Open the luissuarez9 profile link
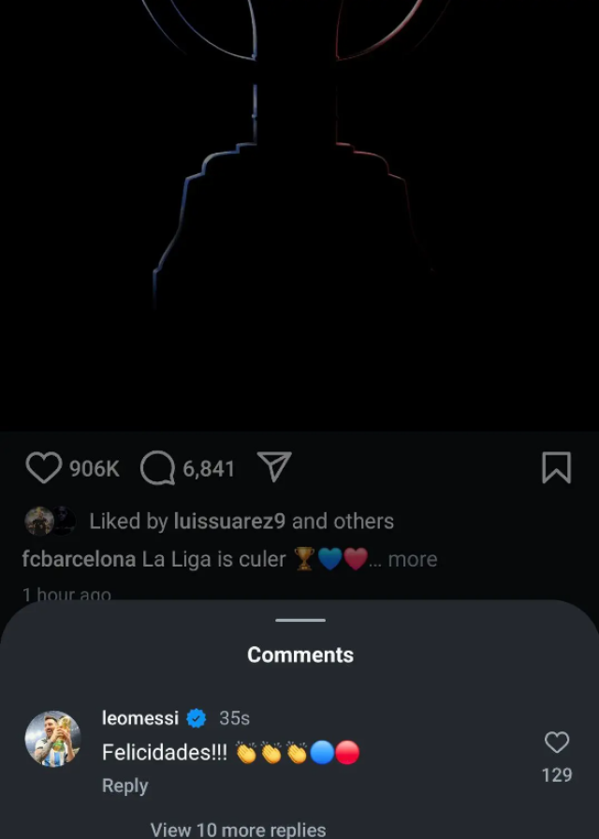 (230, 522)
